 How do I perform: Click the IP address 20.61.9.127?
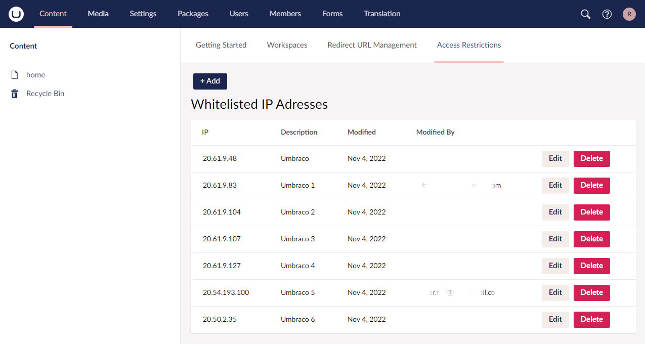[222, 266]
